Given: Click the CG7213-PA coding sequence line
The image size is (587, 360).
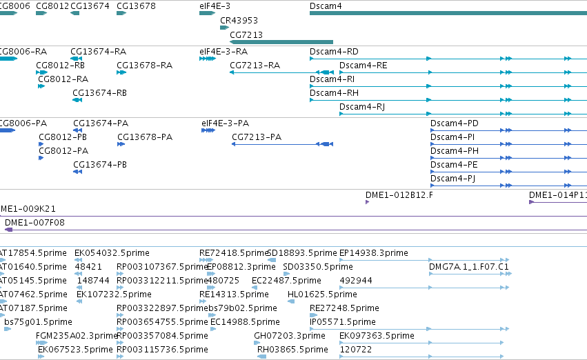Looking at the screenshot, I should tap(282, 144).
